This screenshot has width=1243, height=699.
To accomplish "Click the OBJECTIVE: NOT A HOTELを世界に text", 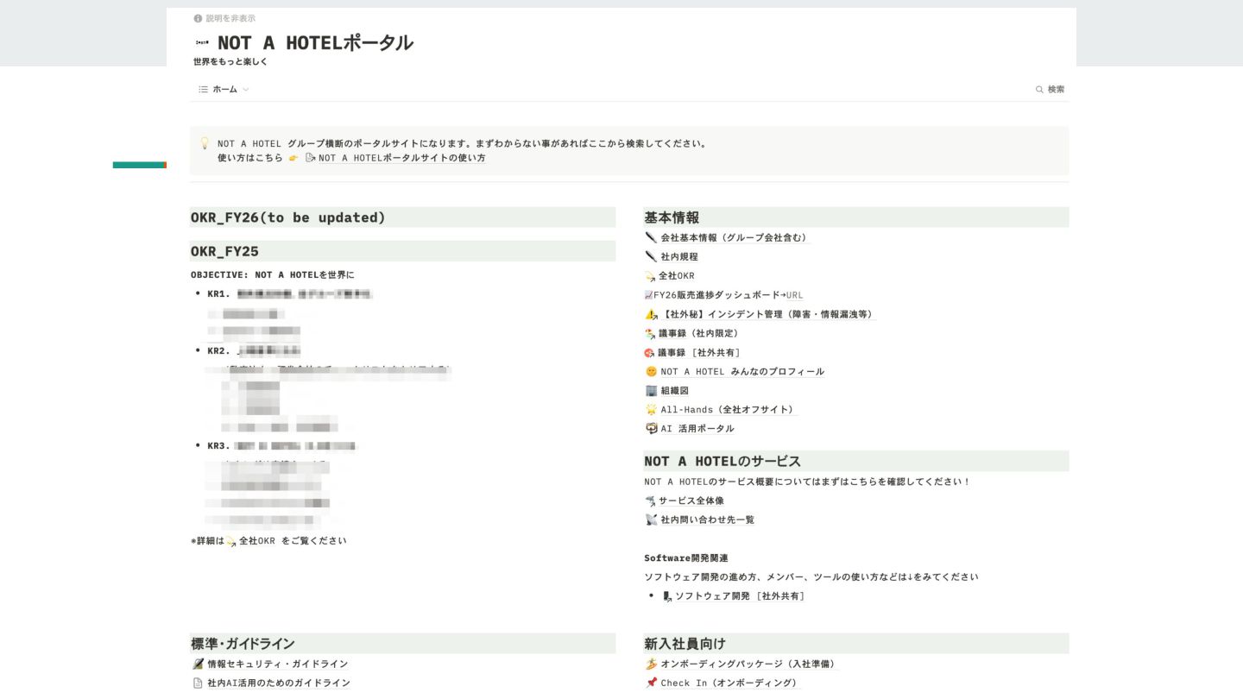I will tap(273, 275).
